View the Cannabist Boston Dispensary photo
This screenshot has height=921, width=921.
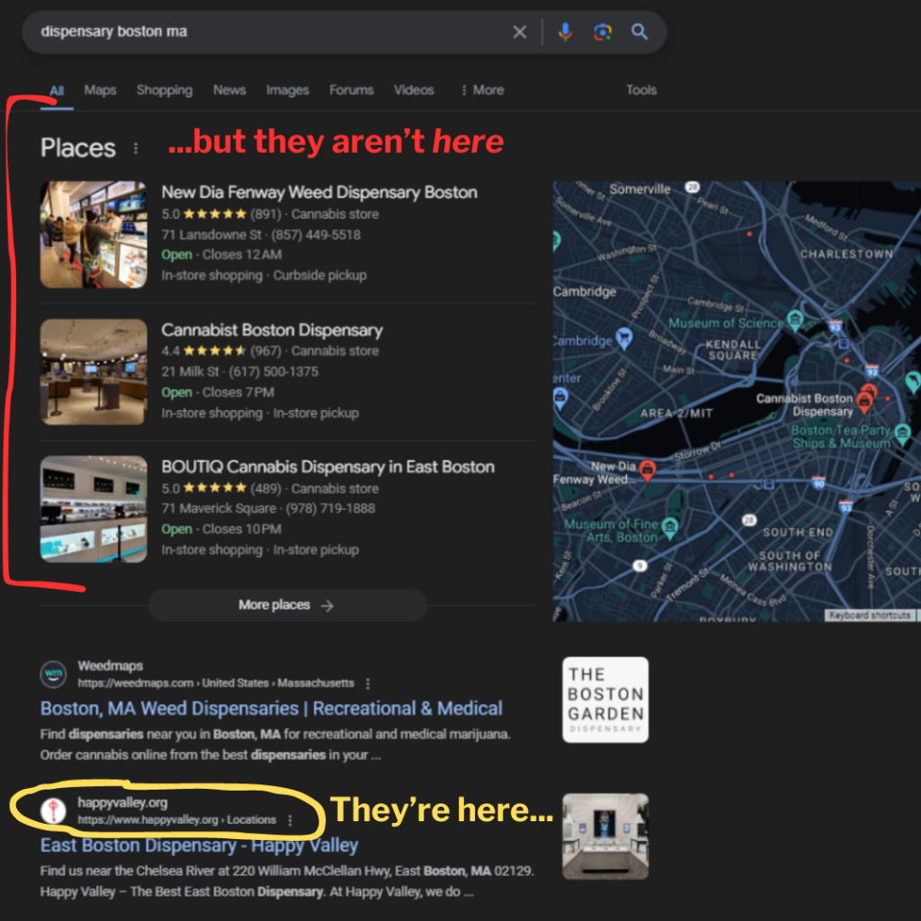[94, 371]
